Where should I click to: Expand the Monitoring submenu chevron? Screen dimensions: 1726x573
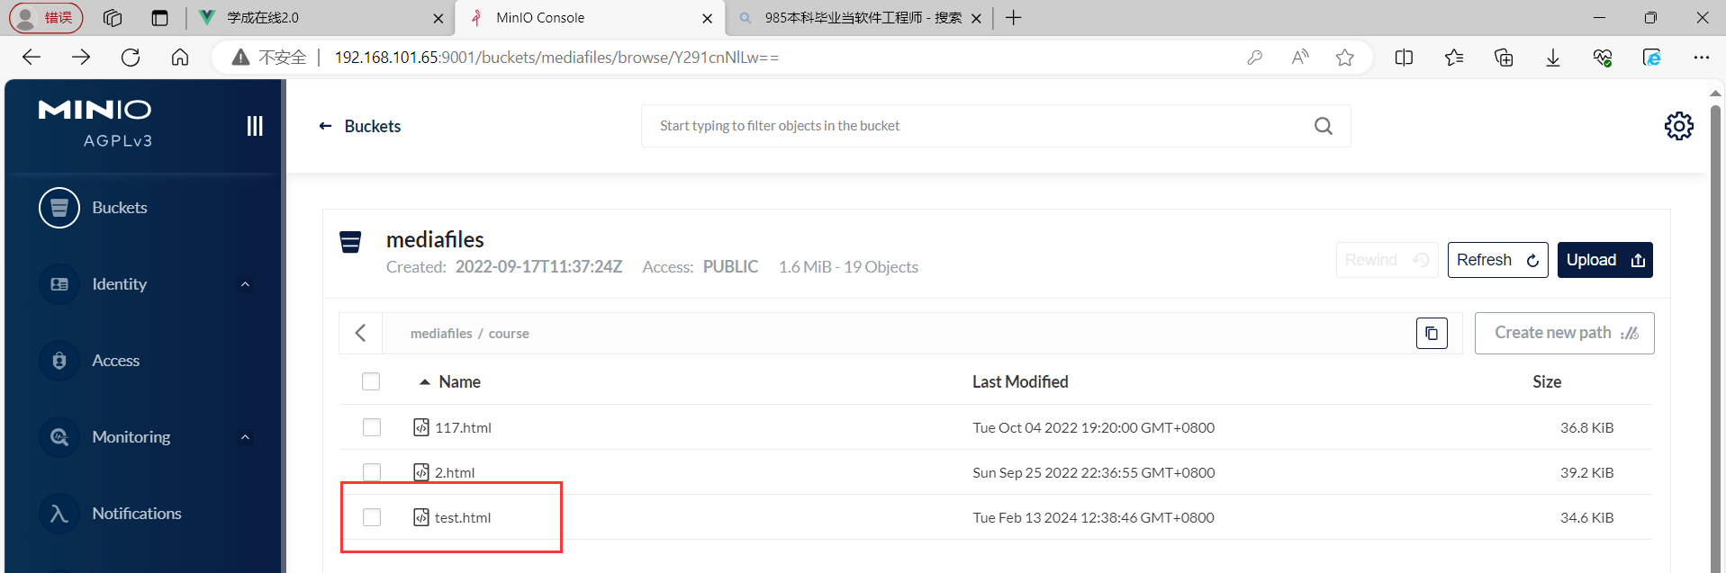tap(245, 438)
